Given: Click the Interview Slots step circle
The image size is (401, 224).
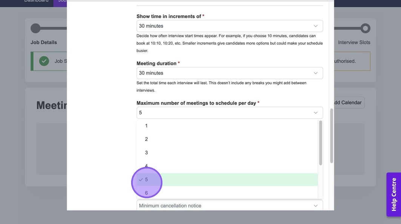Looking at the screenshot, I should (x=365, y=28).
